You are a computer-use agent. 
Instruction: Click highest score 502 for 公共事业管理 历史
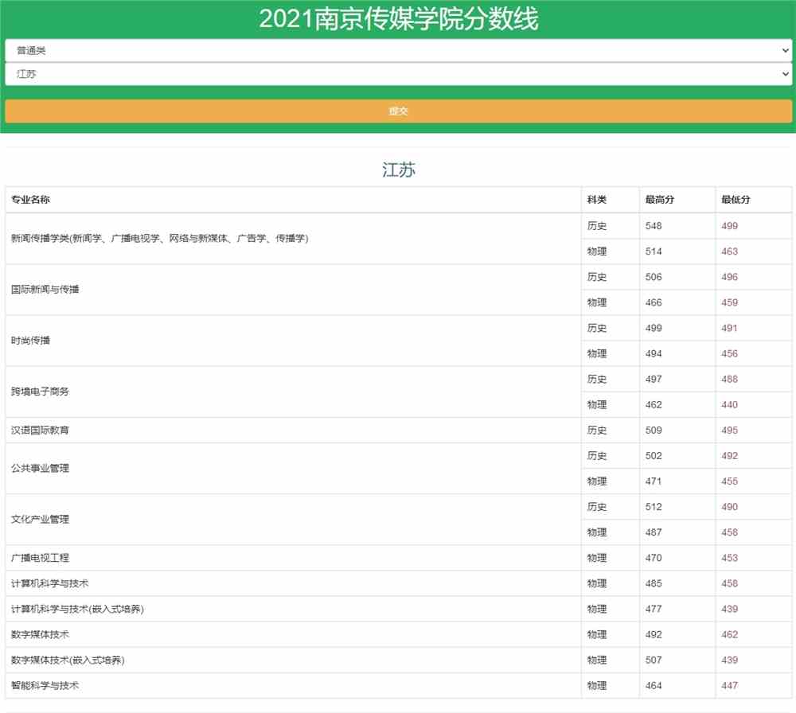click(x=654, y=456)
